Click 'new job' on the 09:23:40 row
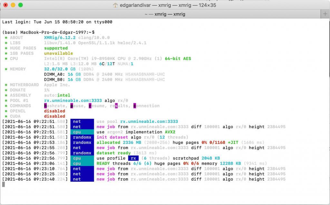This screenshot has width=330, height=205. point(106,179)
